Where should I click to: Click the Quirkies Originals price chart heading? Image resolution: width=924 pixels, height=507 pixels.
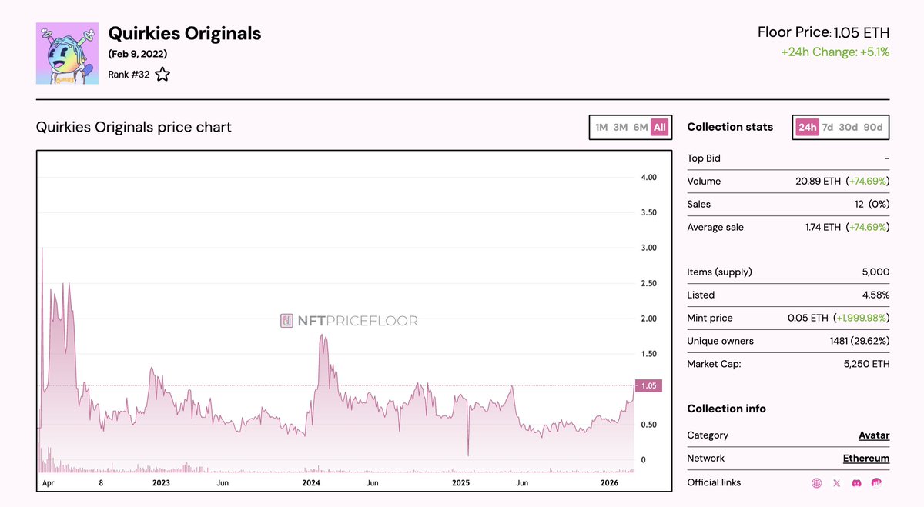134,127
